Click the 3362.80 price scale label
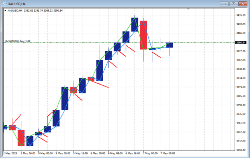Screen dimensions: 250x158 coord(241,60)
